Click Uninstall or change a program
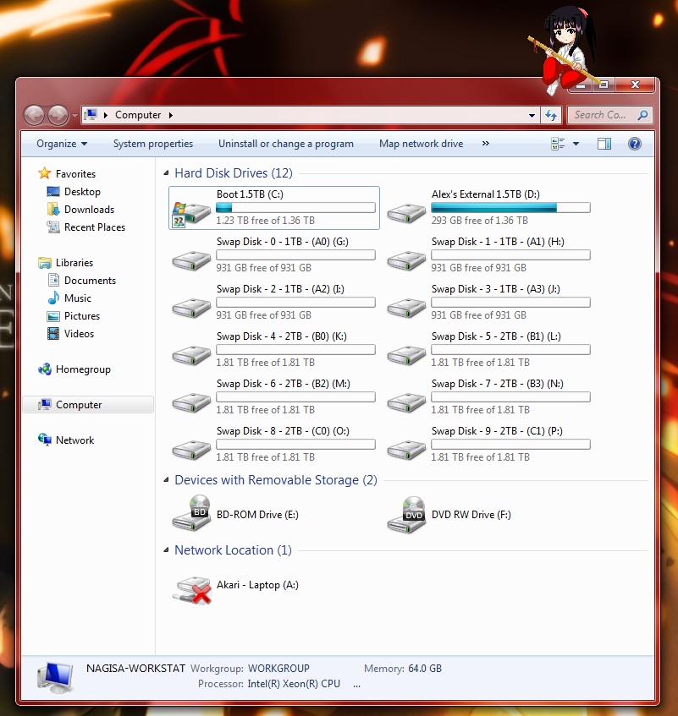The image size is (678, 716). click(x=286, y=144)
